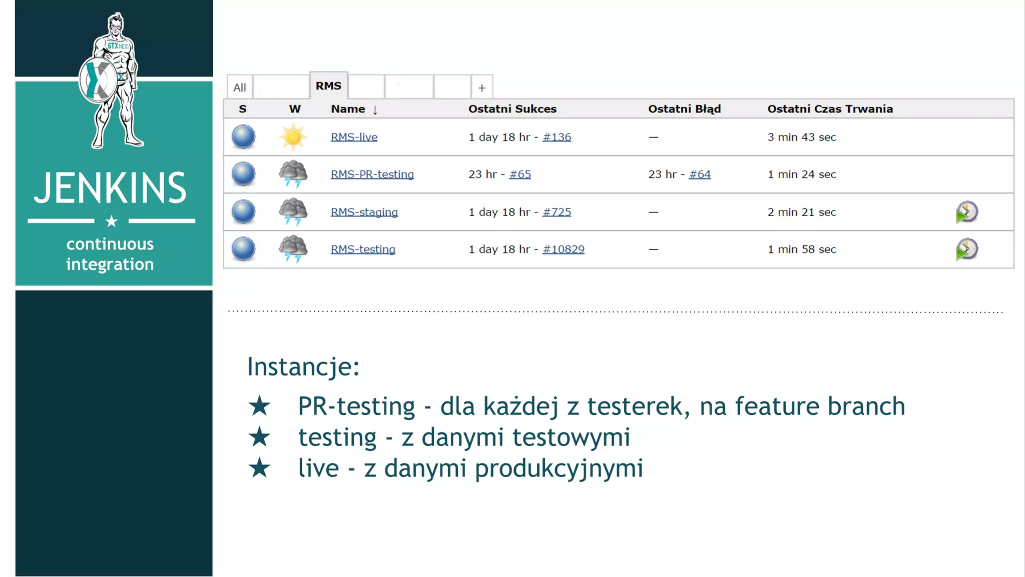Sort by Ostatni Czas Trwania column
Viewport: 1025px width, 577px height.
(830, 109)
